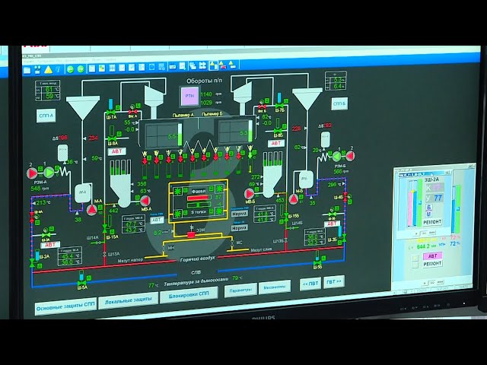
Task: Click РЕМОНТ button in ЗШ-2А faceplate
Action: pos(432,221)
